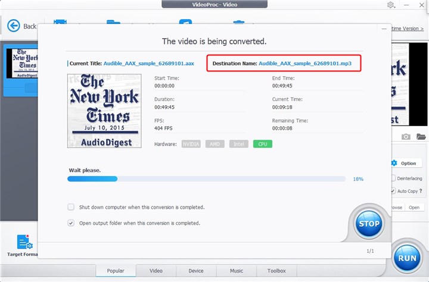Click the camera snapshot icon
429x282 pixels.
coord(406,136)
